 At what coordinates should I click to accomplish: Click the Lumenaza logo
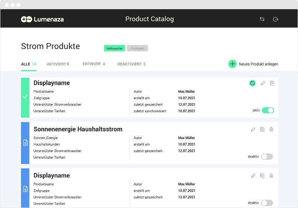[42, 19]
